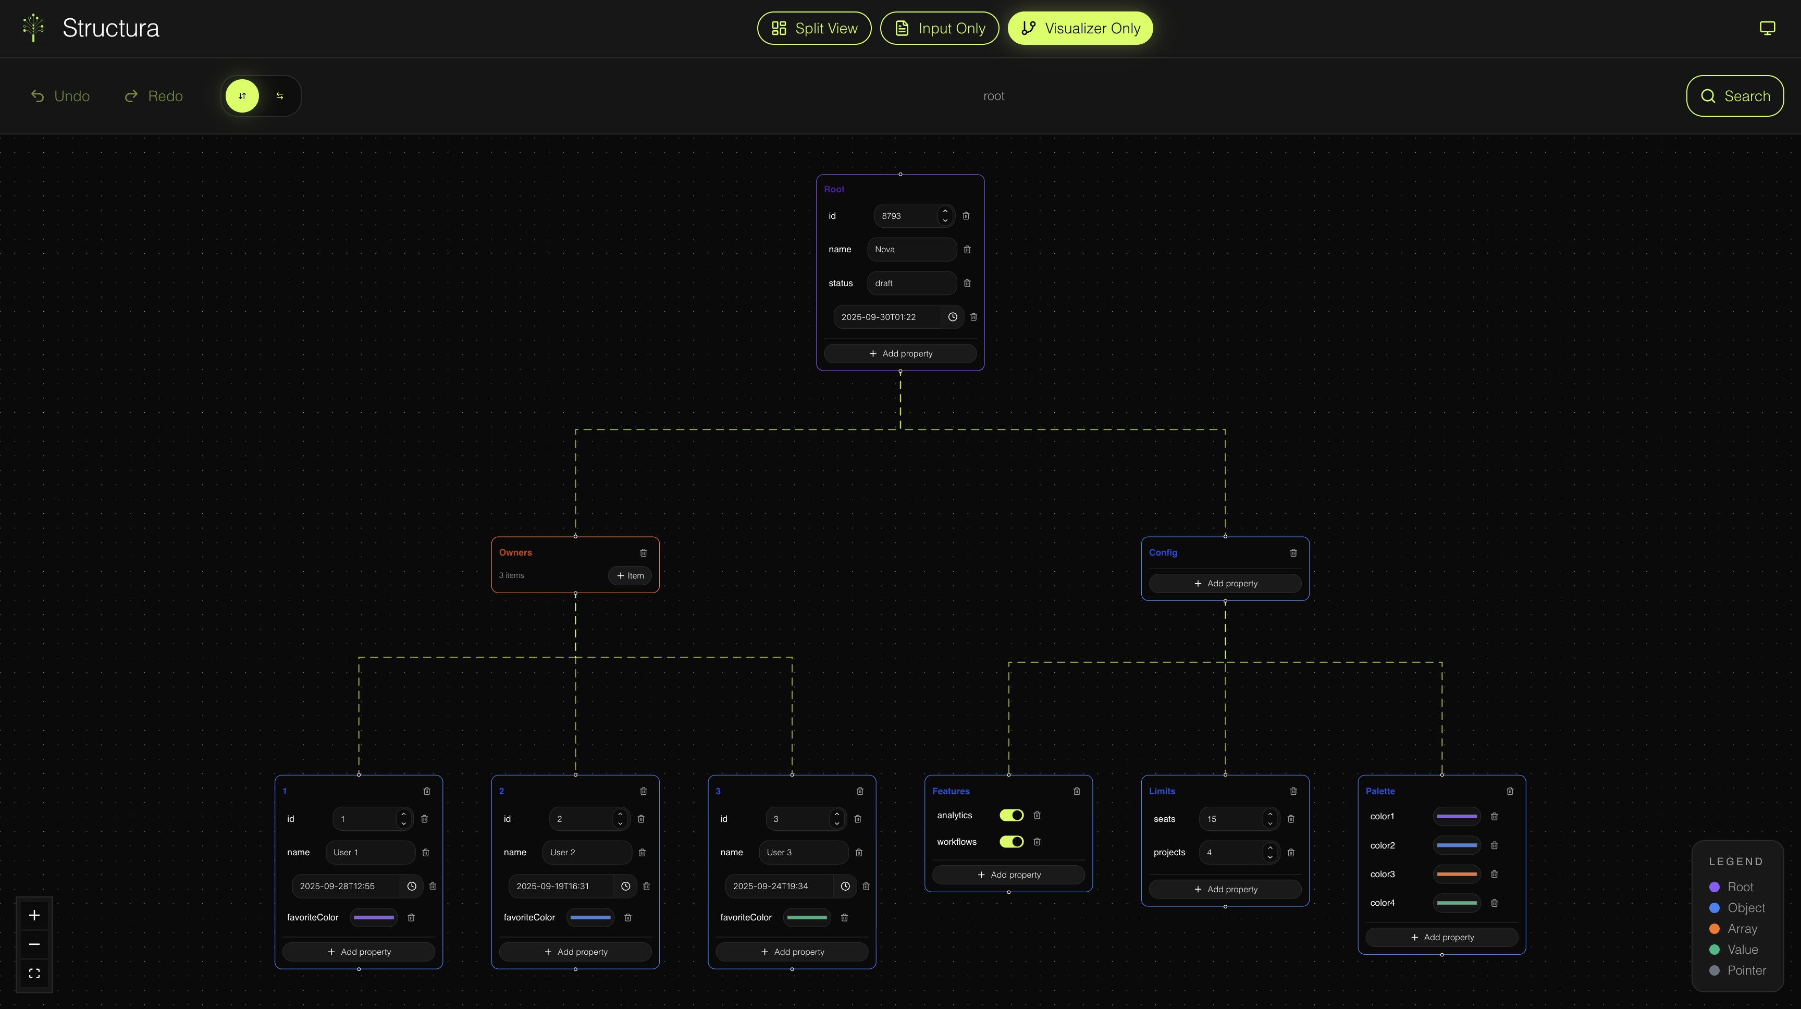Remove the color3 property from Palette
The image size is (1801, 1009).
point(1494,874)
